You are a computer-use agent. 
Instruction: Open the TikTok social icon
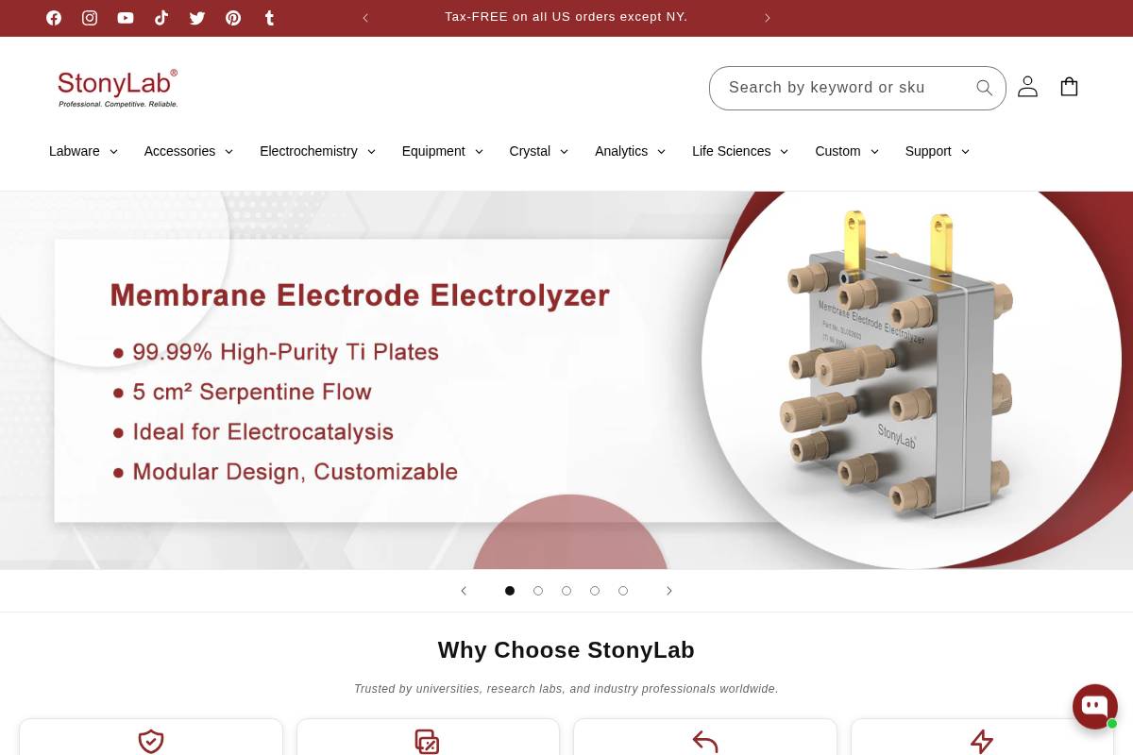point(161,18)
